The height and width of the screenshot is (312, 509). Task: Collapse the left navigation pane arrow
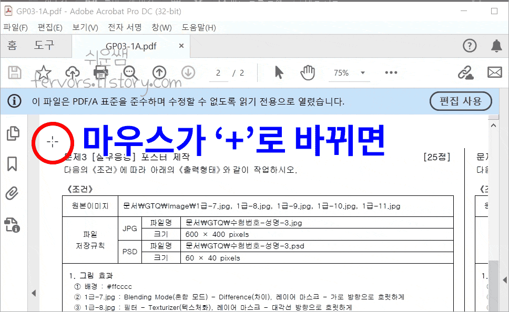pos(34,293)
